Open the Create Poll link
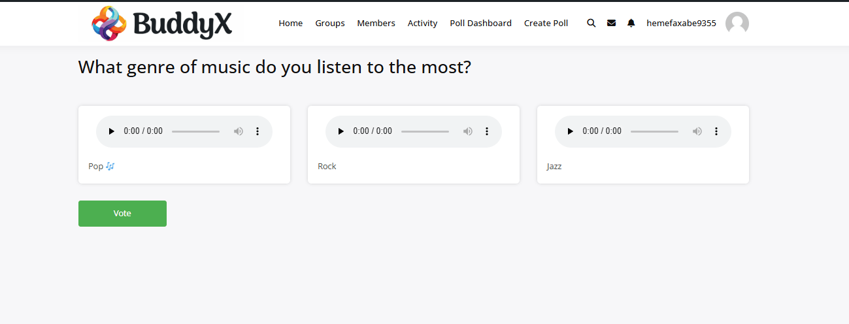 tap(546, 23)
